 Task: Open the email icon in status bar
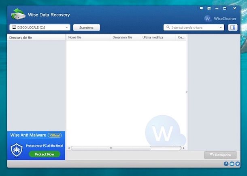[x=232, y=164]
